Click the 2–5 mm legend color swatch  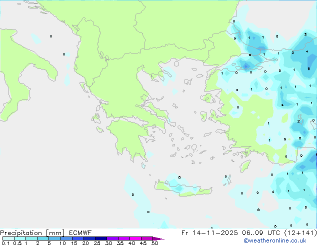click(43, 238)
